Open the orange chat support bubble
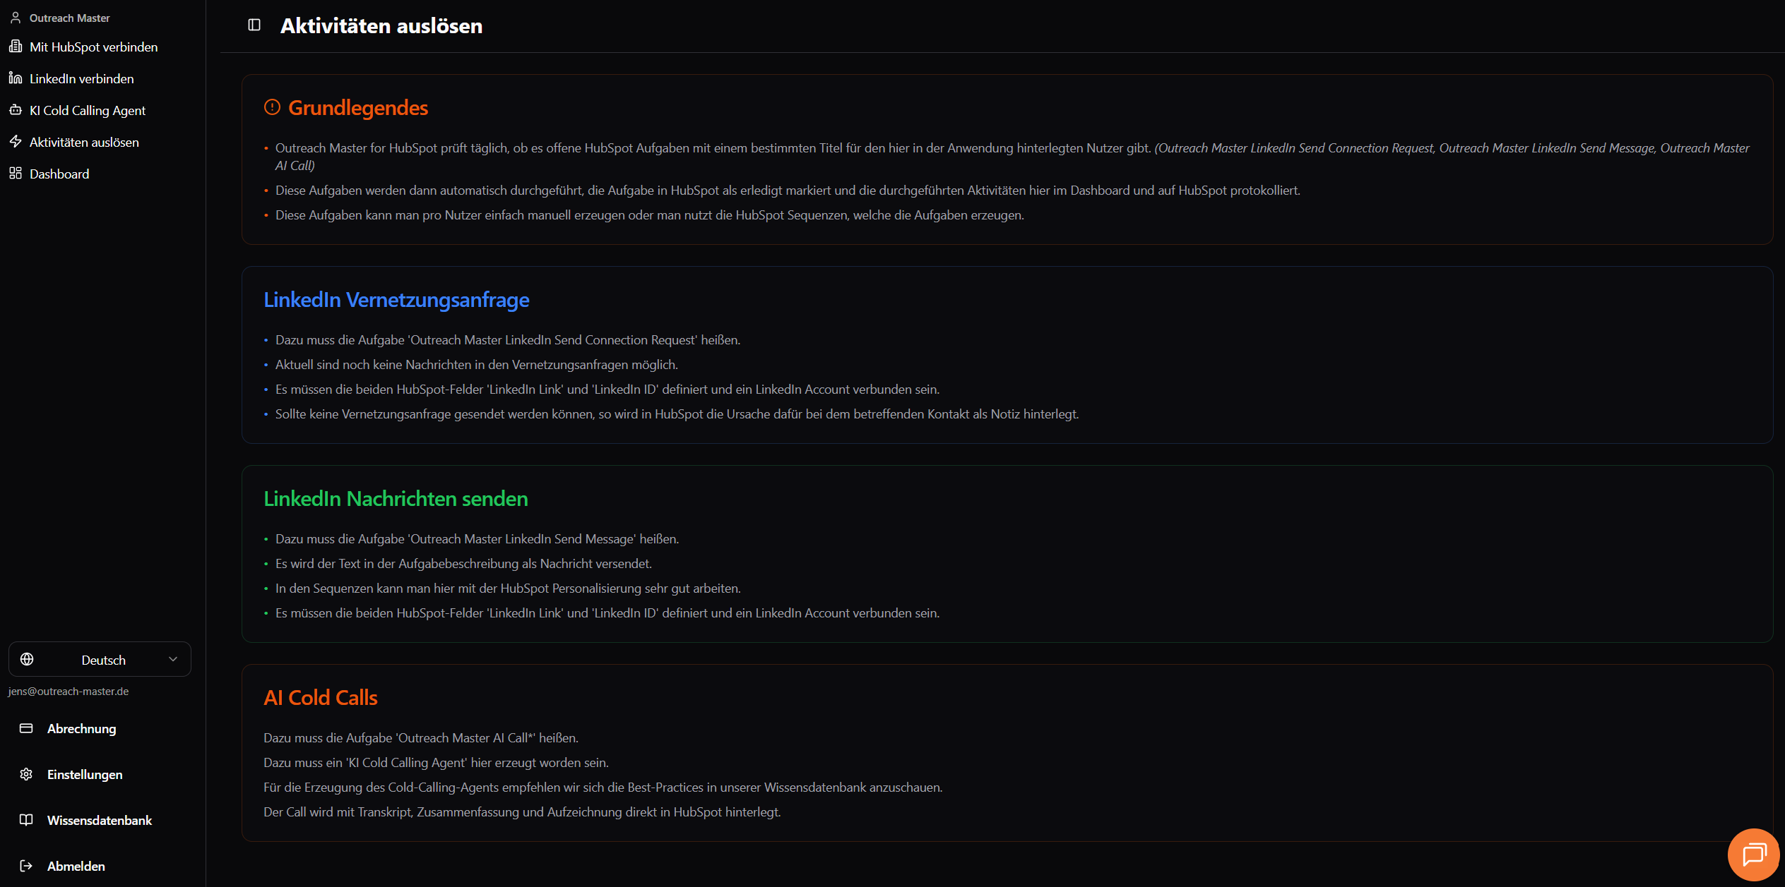Image resolution: width=1785 pixels, height=887 pixels. [x=1753, y=855]
